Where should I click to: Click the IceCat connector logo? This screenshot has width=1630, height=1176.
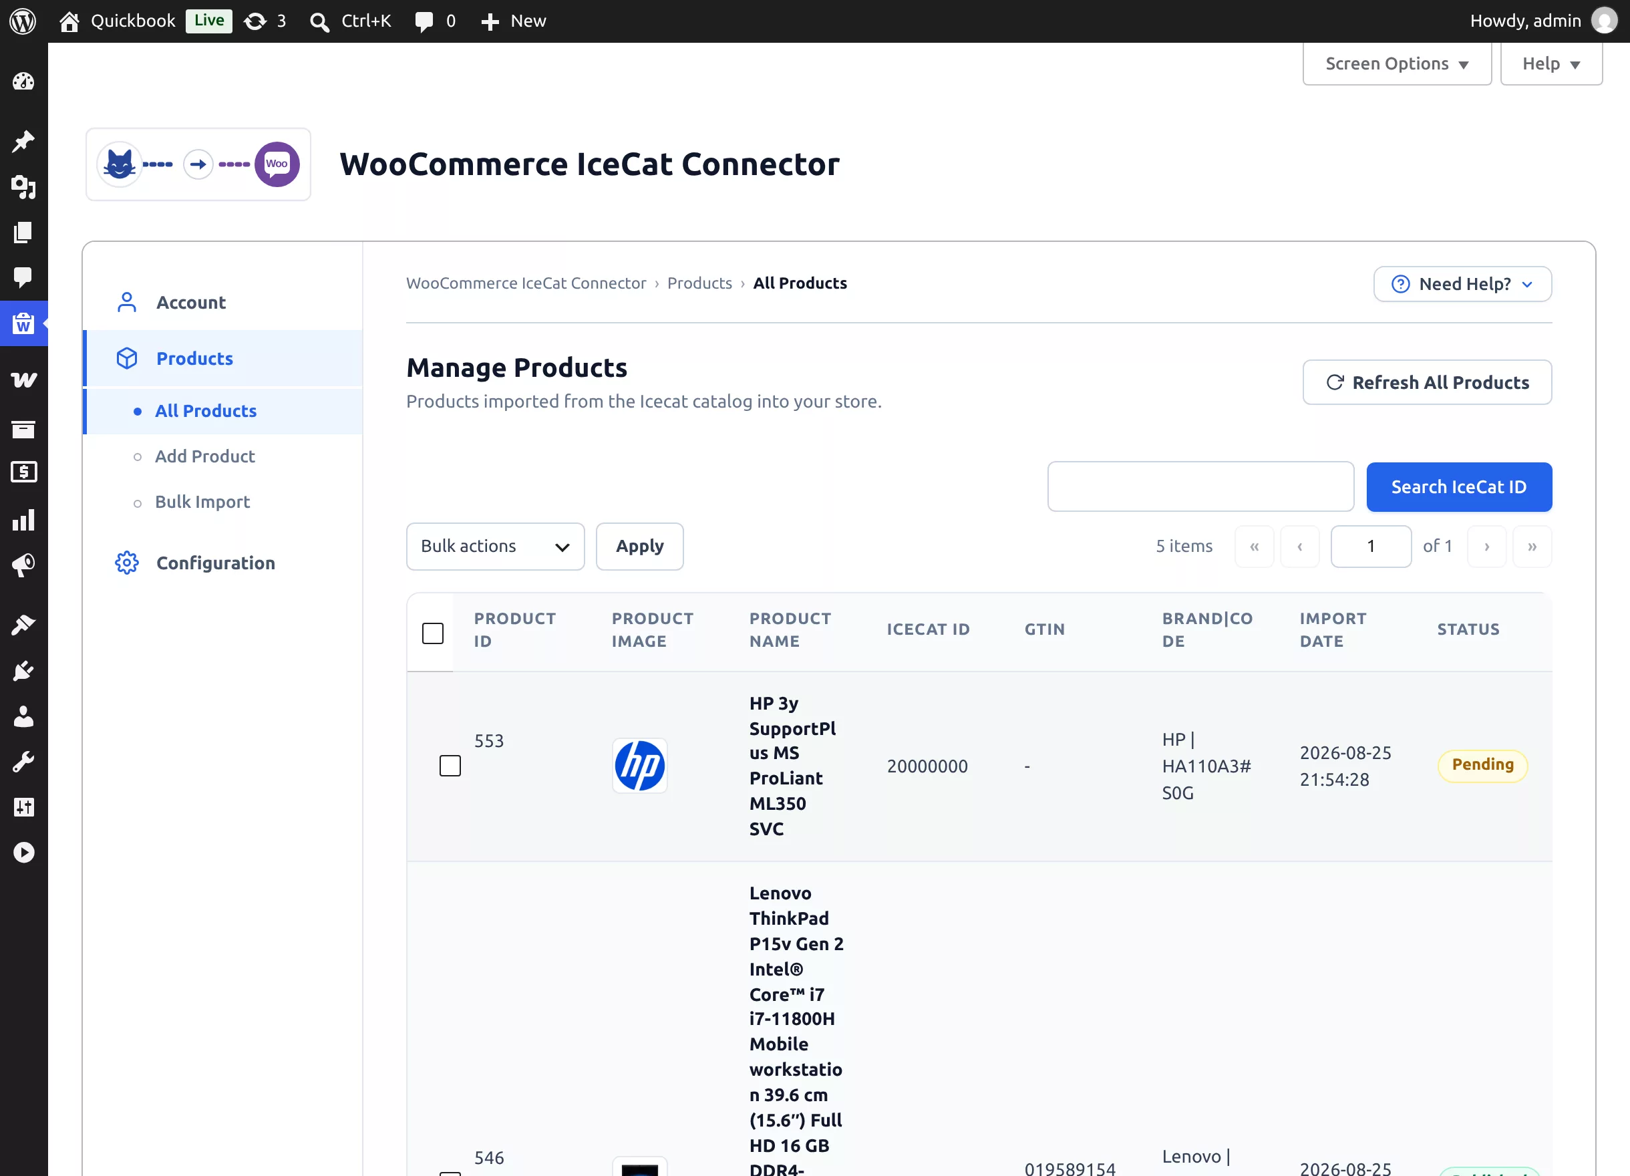coord(198,164)
